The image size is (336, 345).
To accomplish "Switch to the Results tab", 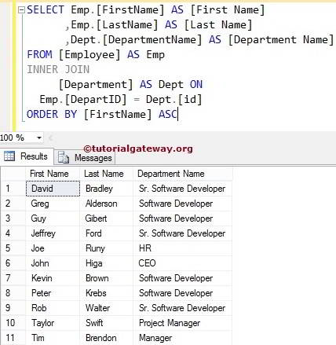I will [x=27, y=156].
